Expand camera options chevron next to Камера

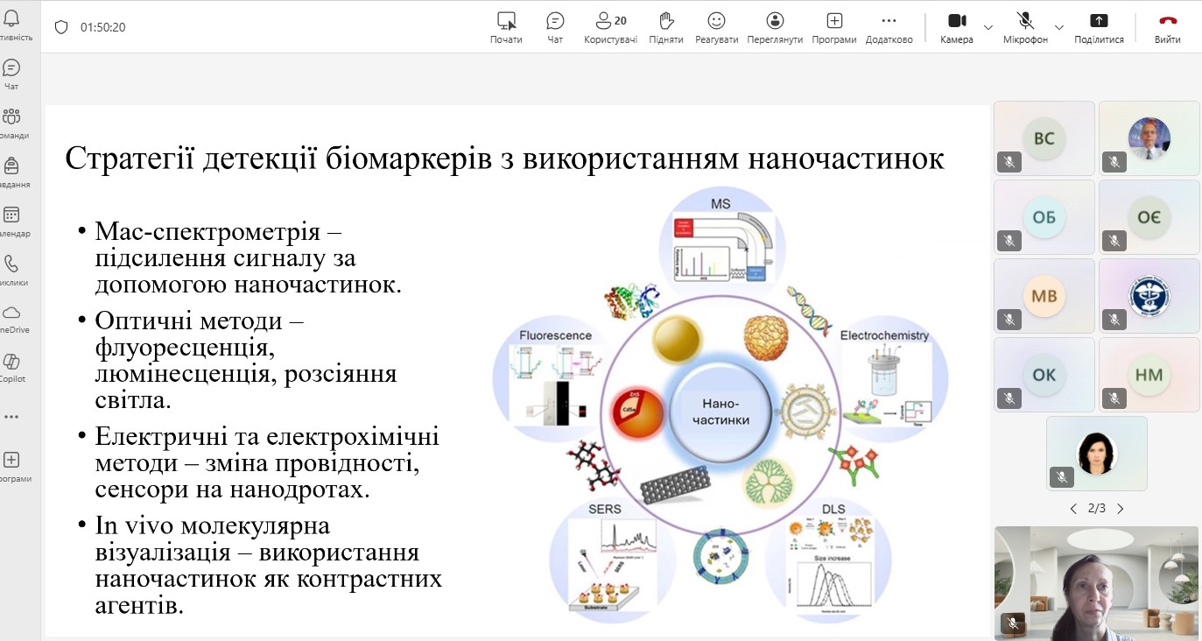(x=988, y=27)
